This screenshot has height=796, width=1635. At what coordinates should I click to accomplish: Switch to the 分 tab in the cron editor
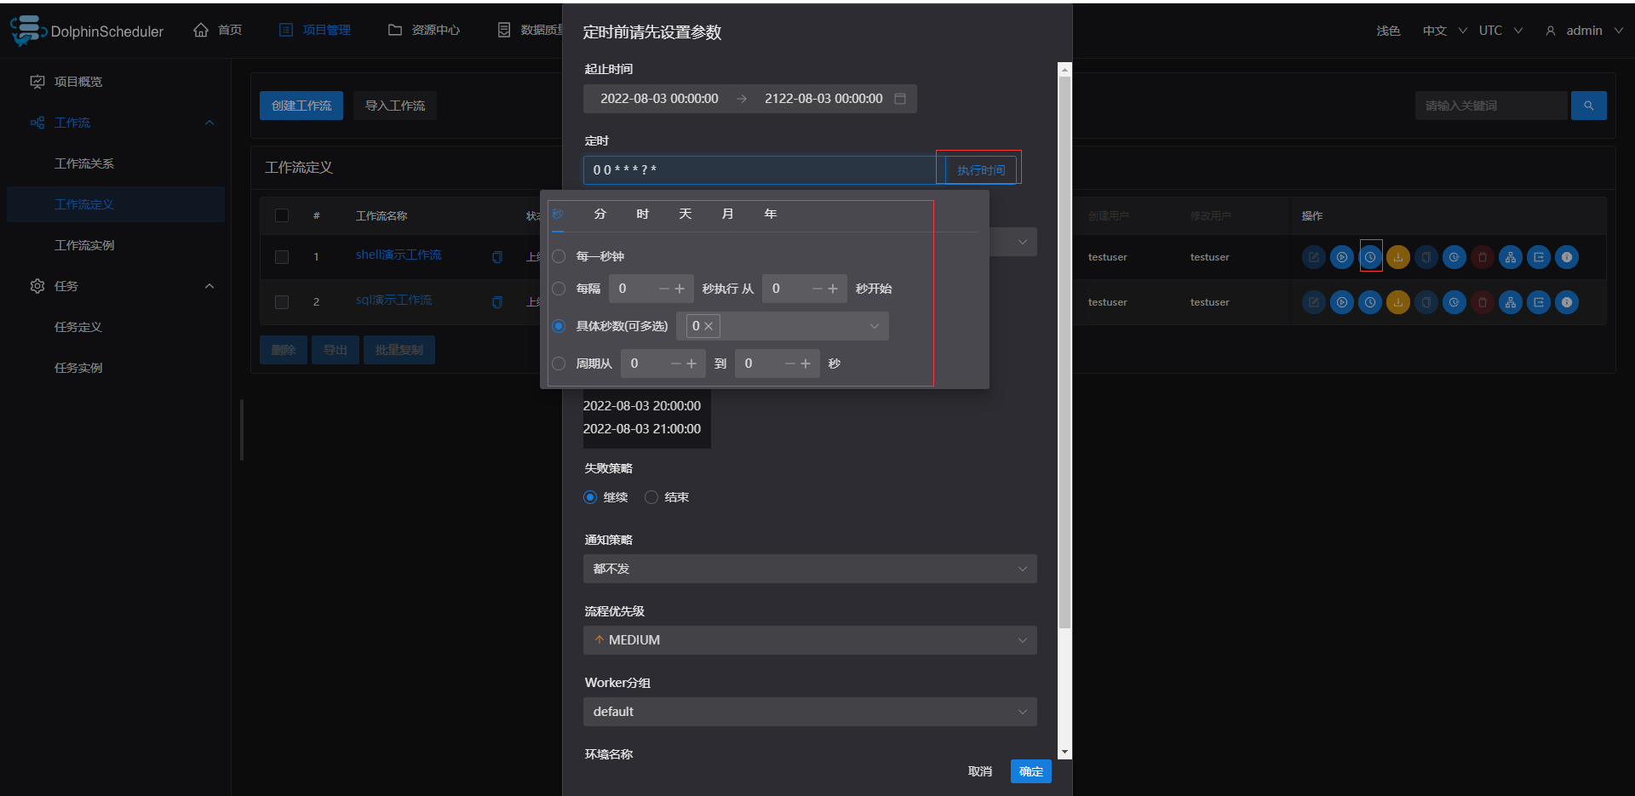coord(600,214)
